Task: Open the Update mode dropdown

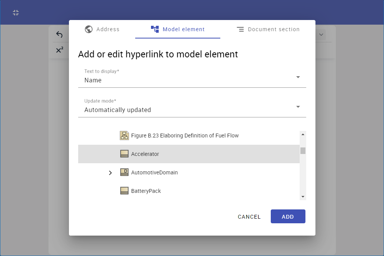Action: tap(298, 107)
